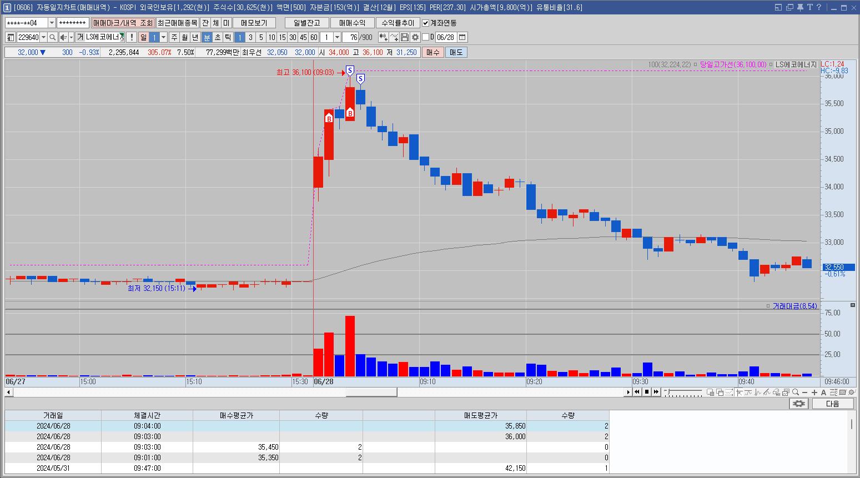This screenshot has height=478, width=860.
Task: Click the 다음 next button
Action: point(833,404)
